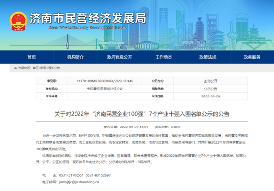Viewport: 274px width, 191px height.
Task: Click the phone number 0531-51700551
Action: coord(71,175)
